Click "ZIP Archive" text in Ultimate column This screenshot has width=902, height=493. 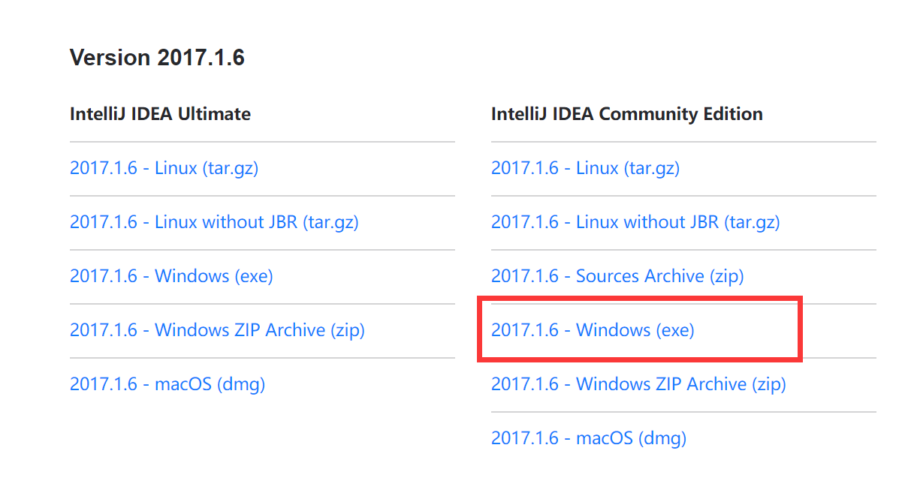[x=279, y=330]
